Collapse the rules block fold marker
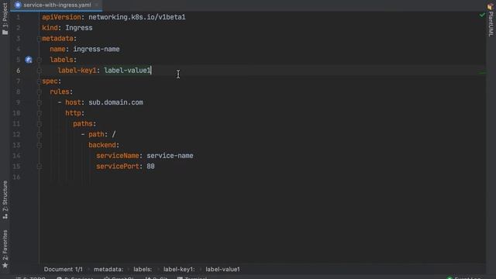The image size is (496, 279). pyautogui.click(x=40, y=91)
